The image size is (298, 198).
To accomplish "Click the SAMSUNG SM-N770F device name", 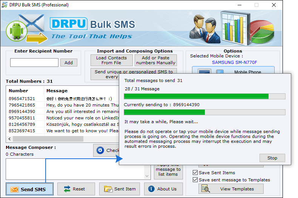I will pyautogui.click(x=234, y=62).
